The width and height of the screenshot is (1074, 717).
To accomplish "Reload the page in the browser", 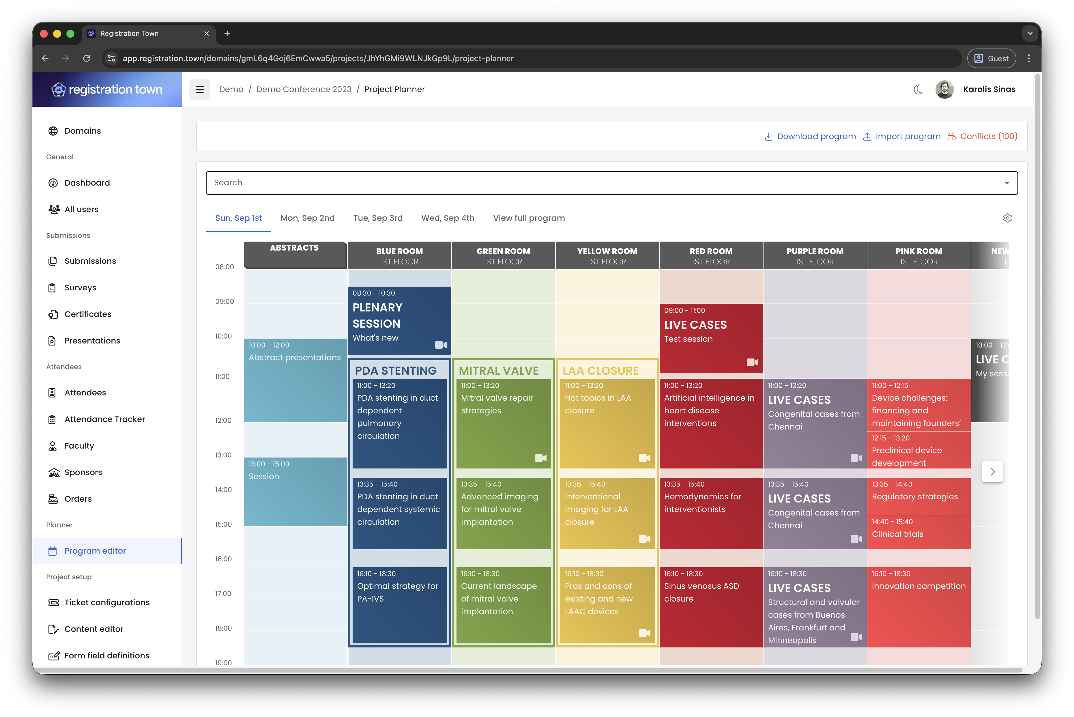I will pos(86,59).
